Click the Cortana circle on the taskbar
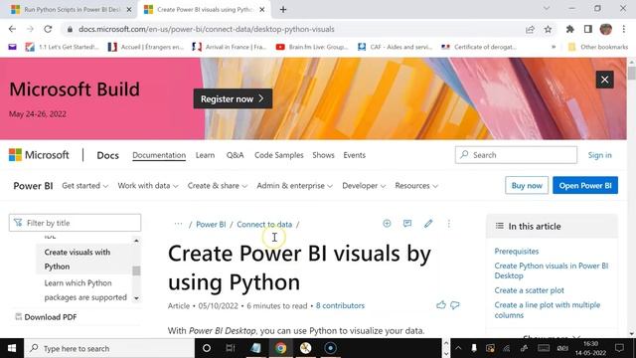The image size is (636, 358). click(x=207, y=348)
